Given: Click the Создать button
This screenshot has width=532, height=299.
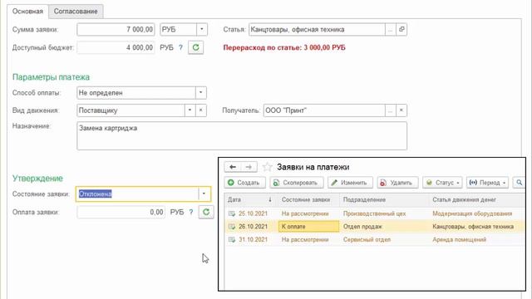Looking at the screenshot, I should tap(244, 183).
